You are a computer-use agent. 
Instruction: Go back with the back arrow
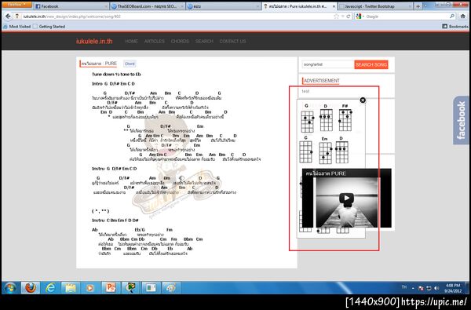point(8,16)
